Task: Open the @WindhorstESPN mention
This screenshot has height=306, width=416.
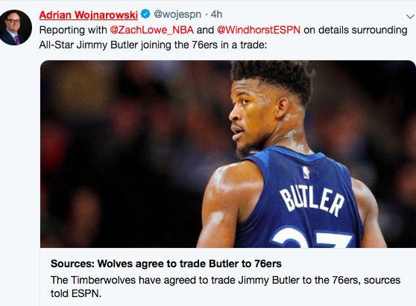Action: tap(259, 30)
